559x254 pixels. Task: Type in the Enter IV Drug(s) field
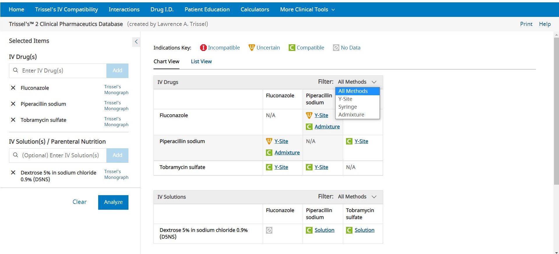(63, 70)
